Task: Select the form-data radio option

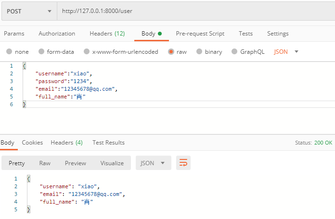Action: click(41, 52)
